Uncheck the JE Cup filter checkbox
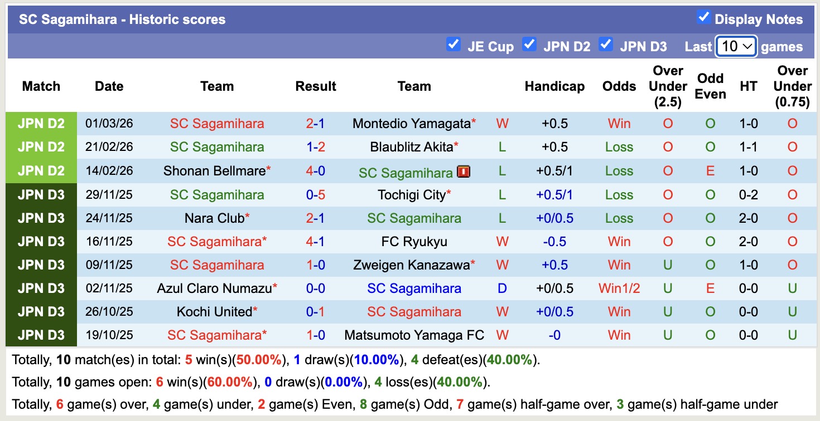This screenshot has height=421, width=820. click(x=454, y=45)
